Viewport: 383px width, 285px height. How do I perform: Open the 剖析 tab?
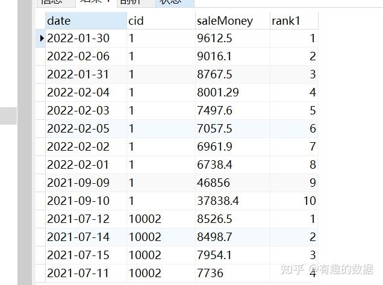point(136,2)
